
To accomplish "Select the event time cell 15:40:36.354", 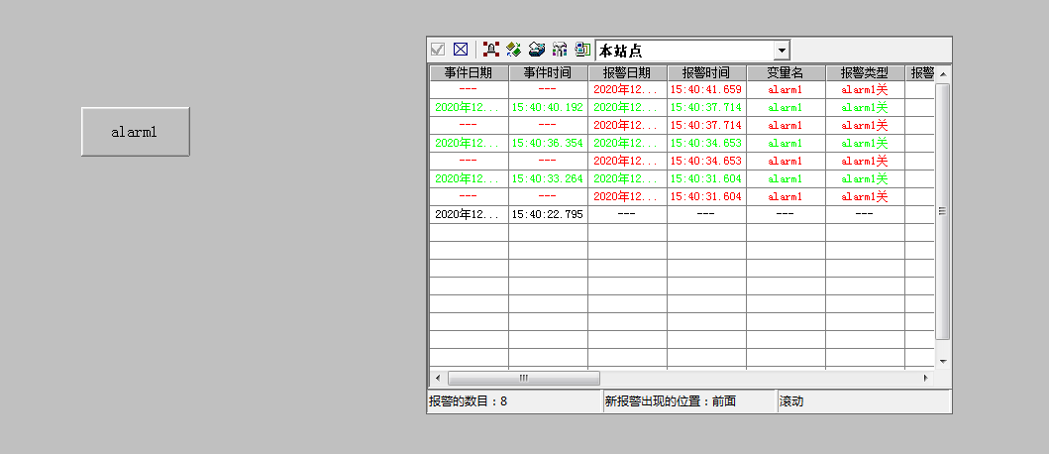I will (548, 144).
